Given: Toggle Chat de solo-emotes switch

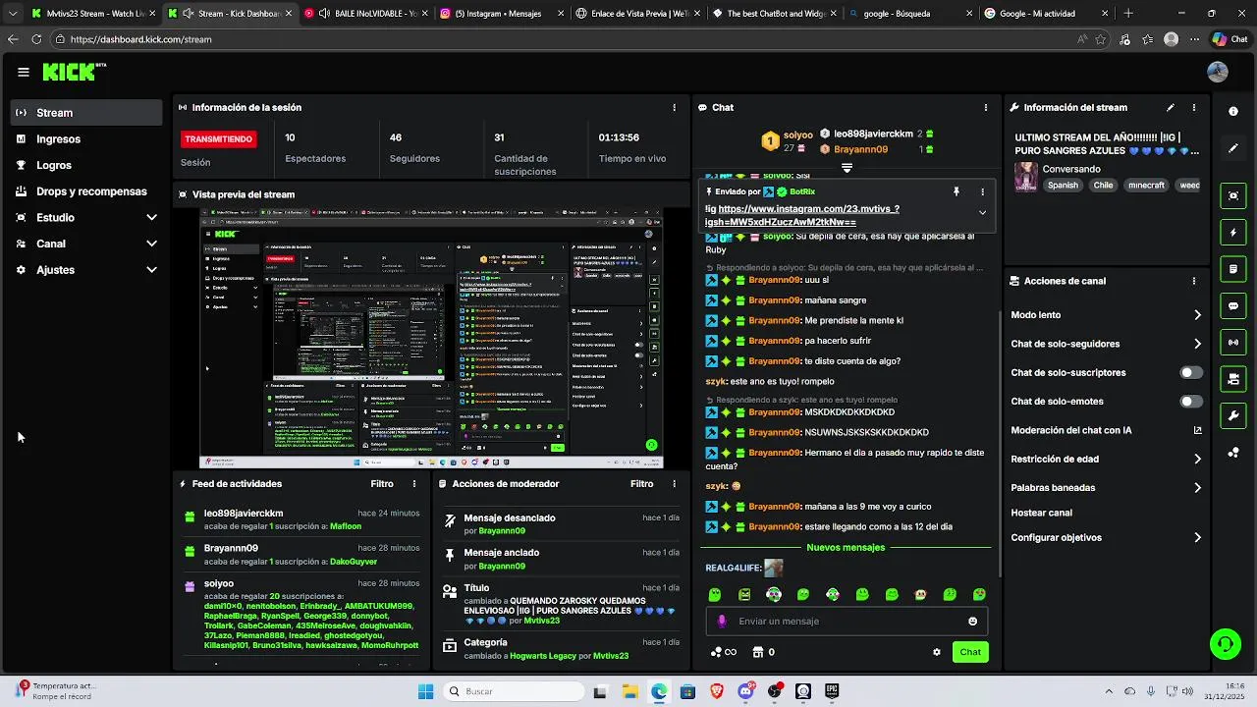Looking at the screenshot, I should [x=1191, y=401].
